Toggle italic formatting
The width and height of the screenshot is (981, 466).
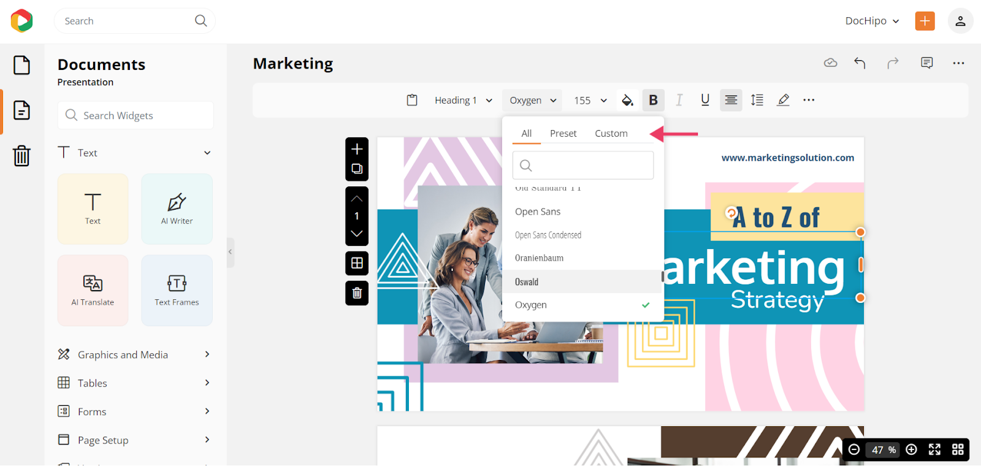point(679,100)
